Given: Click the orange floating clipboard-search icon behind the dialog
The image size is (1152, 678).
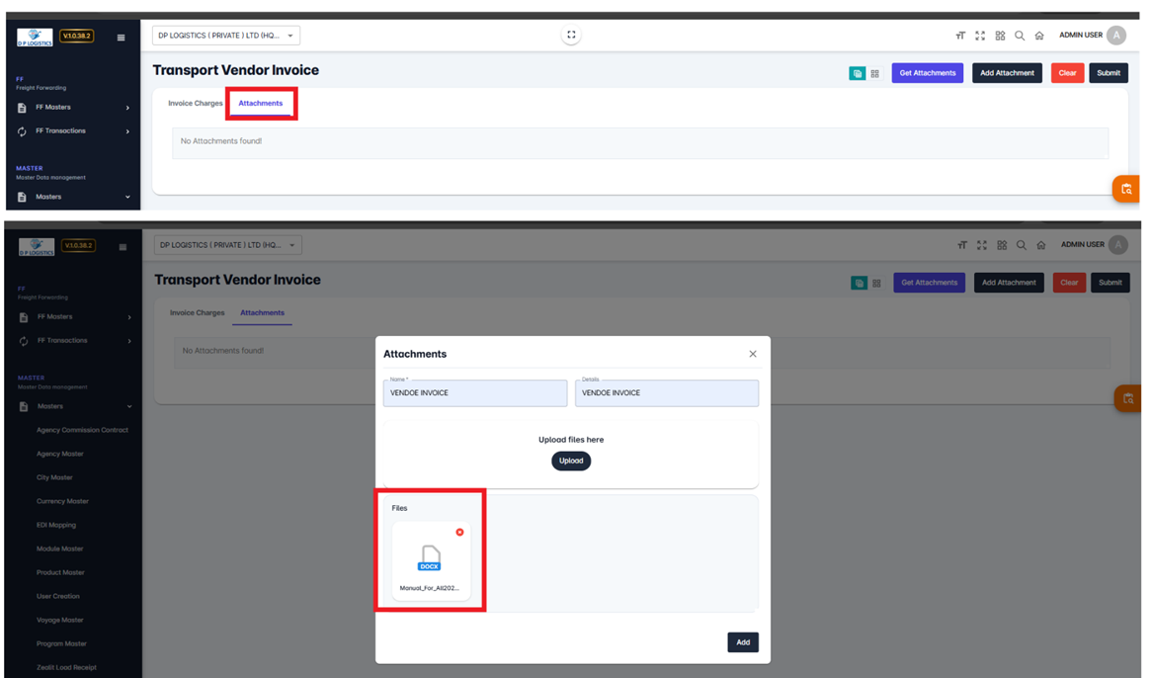Looking at the screenshot, I should pyautogui.click(x=1125, y=398).
